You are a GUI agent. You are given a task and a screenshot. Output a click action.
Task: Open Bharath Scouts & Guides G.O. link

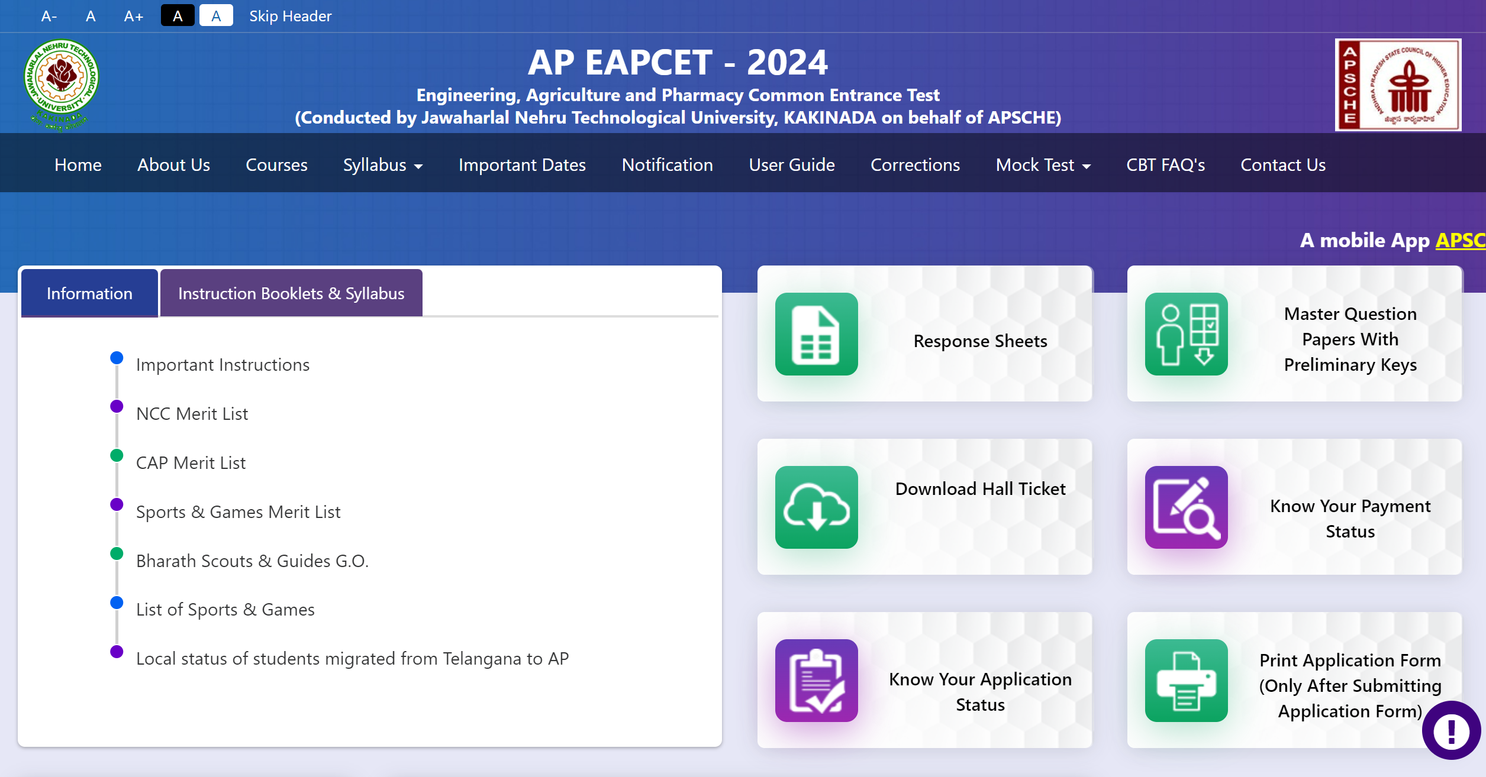click(x=253, y=561)
